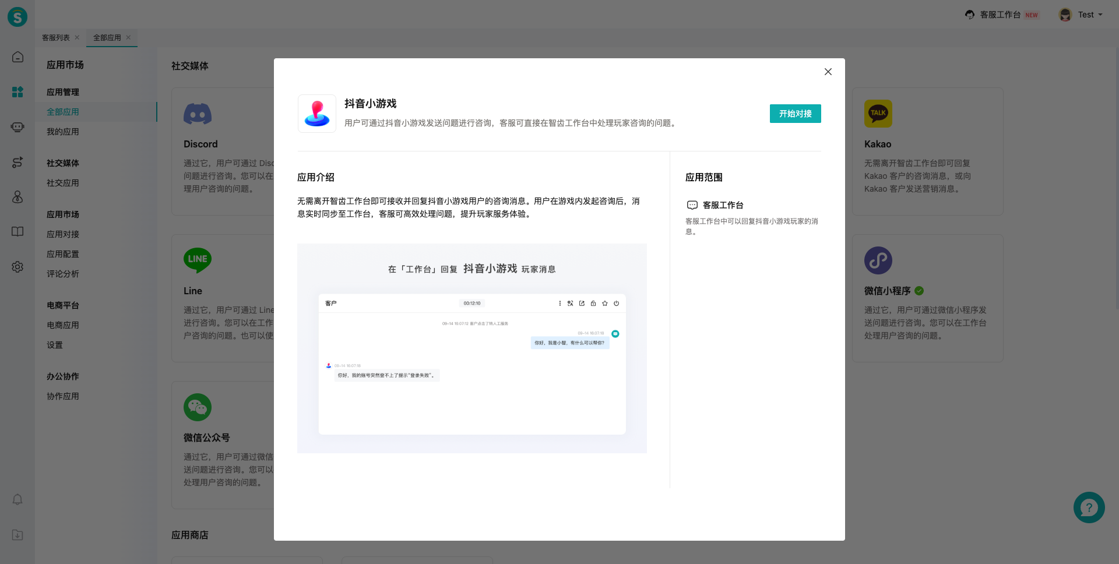Open the notification bell icon
The image size is (1119, 564).
coord(17,500)
